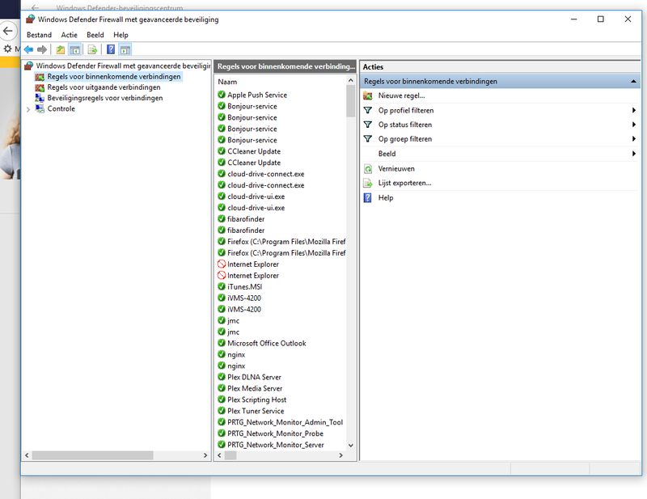Expand the Controle tree node

tap(28, 109)
